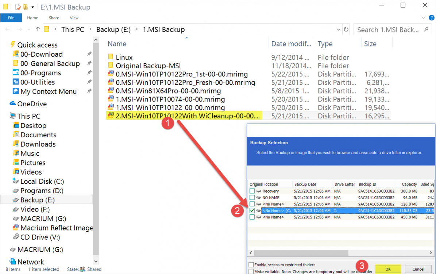Click the Backup Selection horizontal scrollbar thumb
Viewport: 436px width, 274px height.
[x=301, y=252]
